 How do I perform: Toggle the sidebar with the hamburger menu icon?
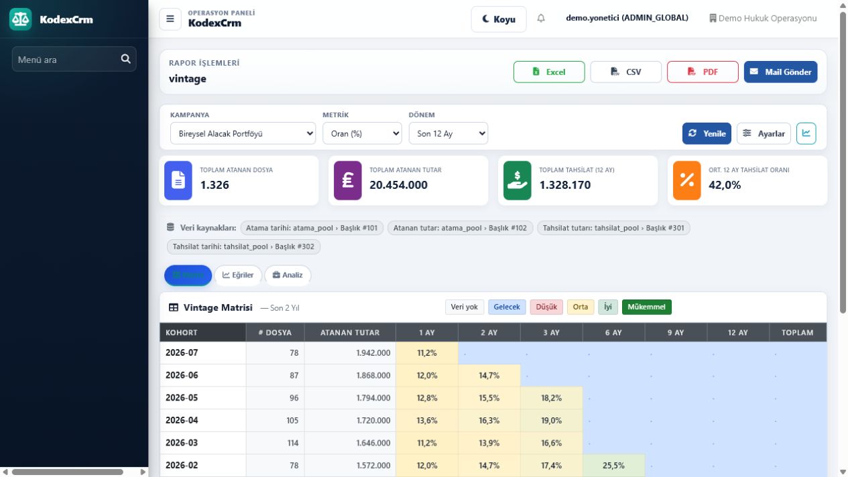click(x=170, y=19)
